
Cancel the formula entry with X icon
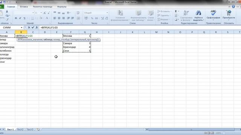[29, 27]
